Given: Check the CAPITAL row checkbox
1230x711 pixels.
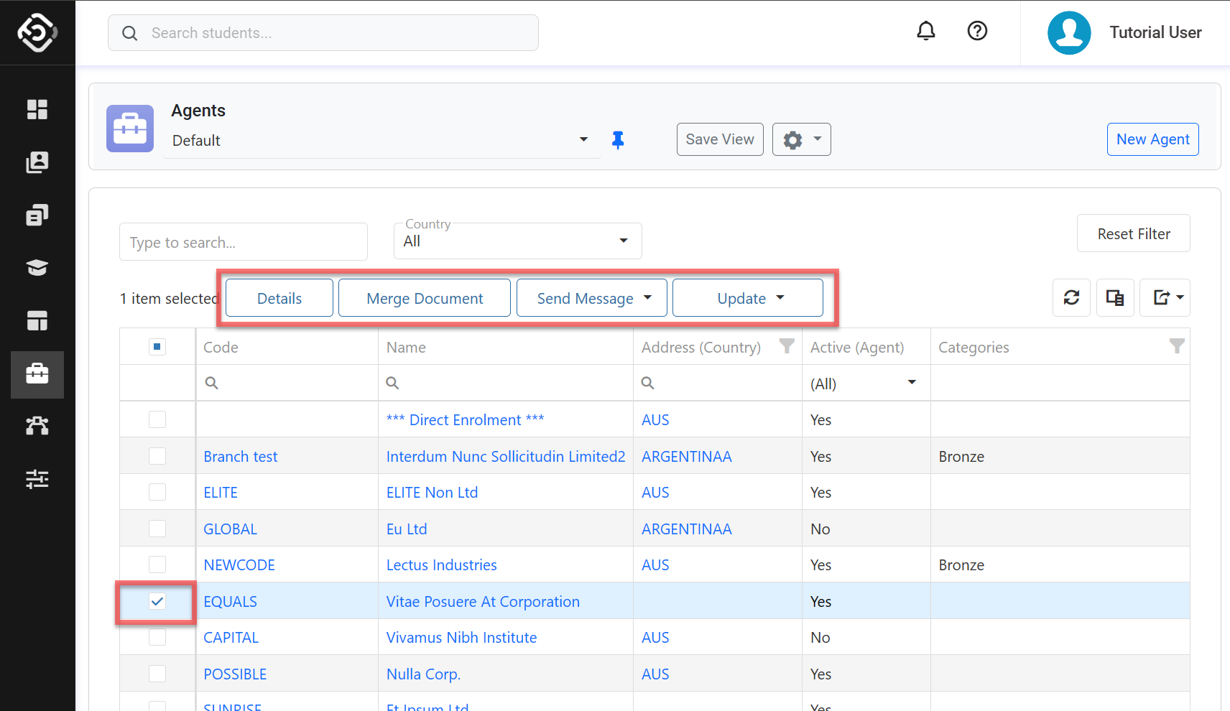Looking at the screenshot, I should [x=157, y=637].
